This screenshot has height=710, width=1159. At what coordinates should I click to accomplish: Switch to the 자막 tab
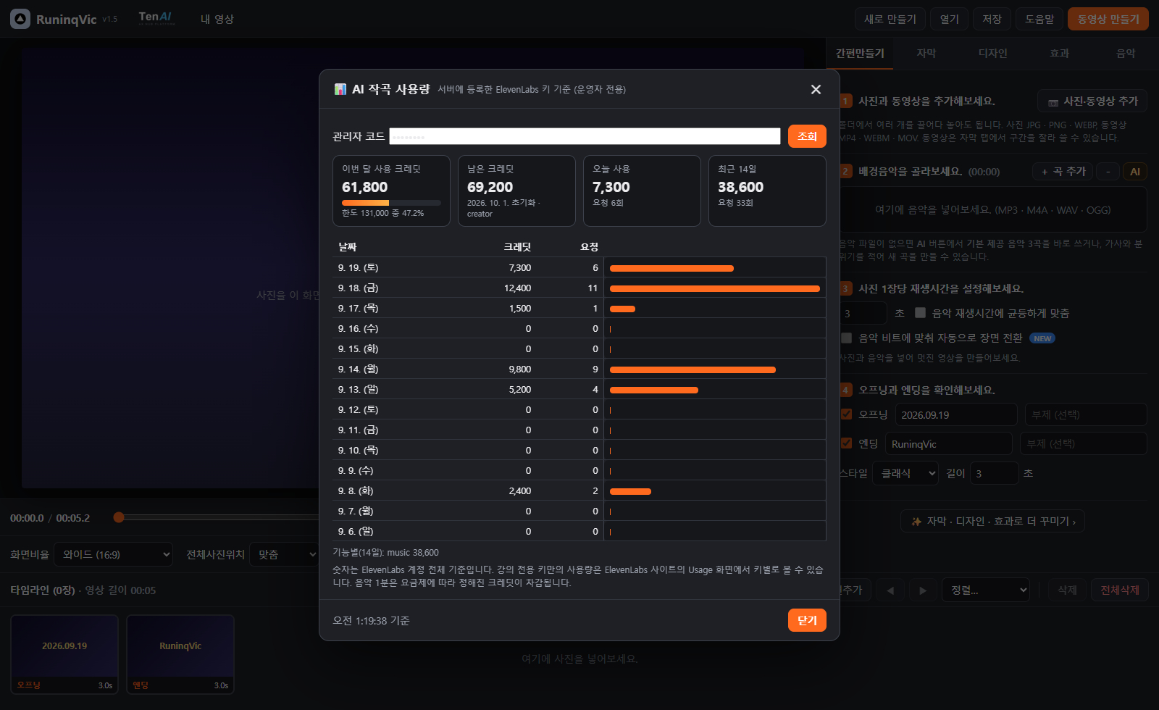pos(926,53)
